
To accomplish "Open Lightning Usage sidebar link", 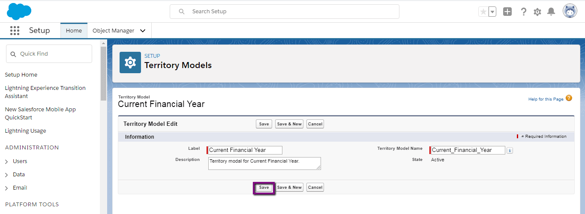I will coord(25,131).
